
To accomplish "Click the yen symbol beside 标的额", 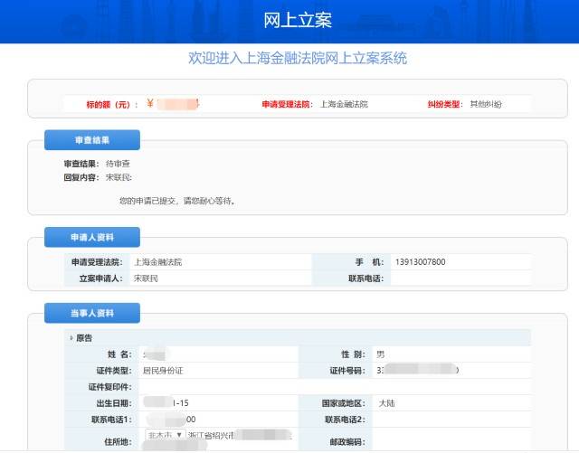I will point(149,104).
